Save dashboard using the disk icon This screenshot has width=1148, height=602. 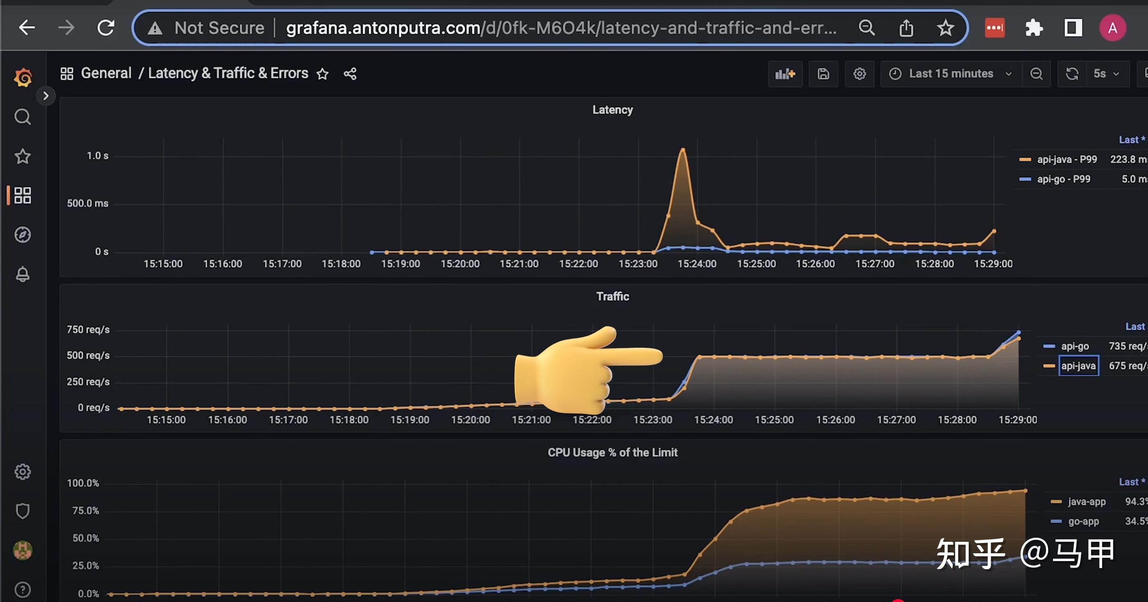(823, 74)
